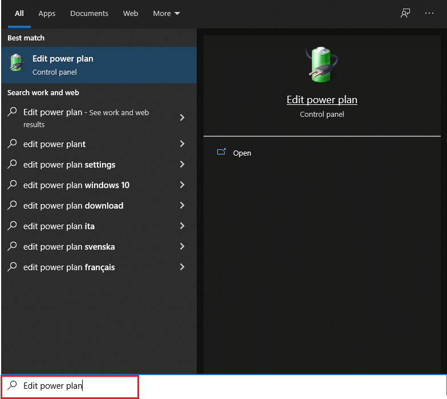
Task: Select the Edit power plan best match result
Action: click(x=98, y=65)
